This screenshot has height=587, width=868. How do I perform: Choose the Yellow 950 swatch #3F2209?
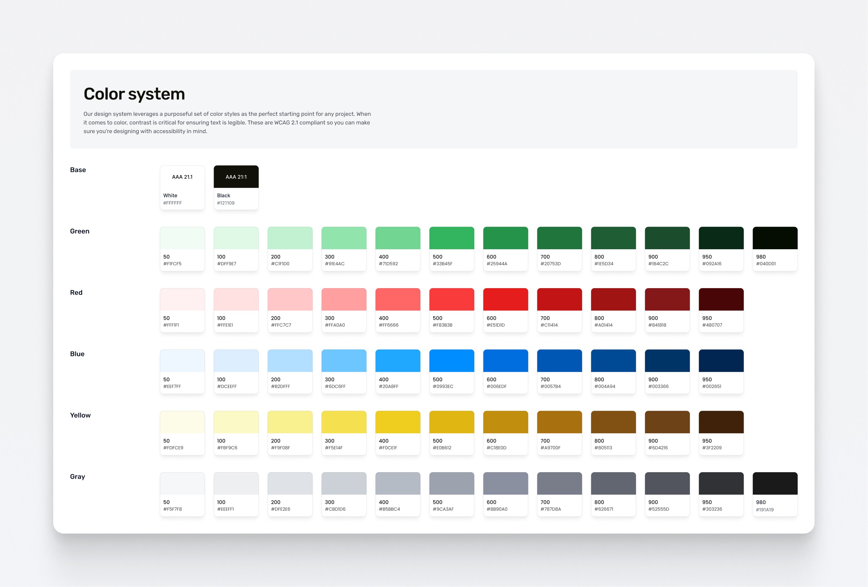[x=721, y=422]
